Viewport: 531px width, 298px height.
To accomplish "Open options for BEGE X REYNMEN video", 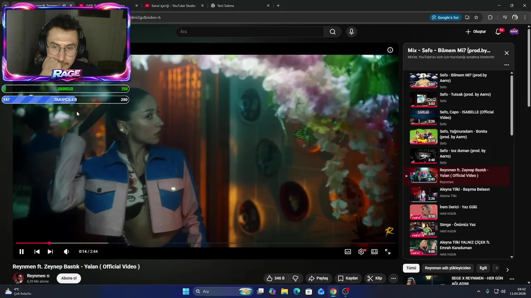I will tap(512, 279).
